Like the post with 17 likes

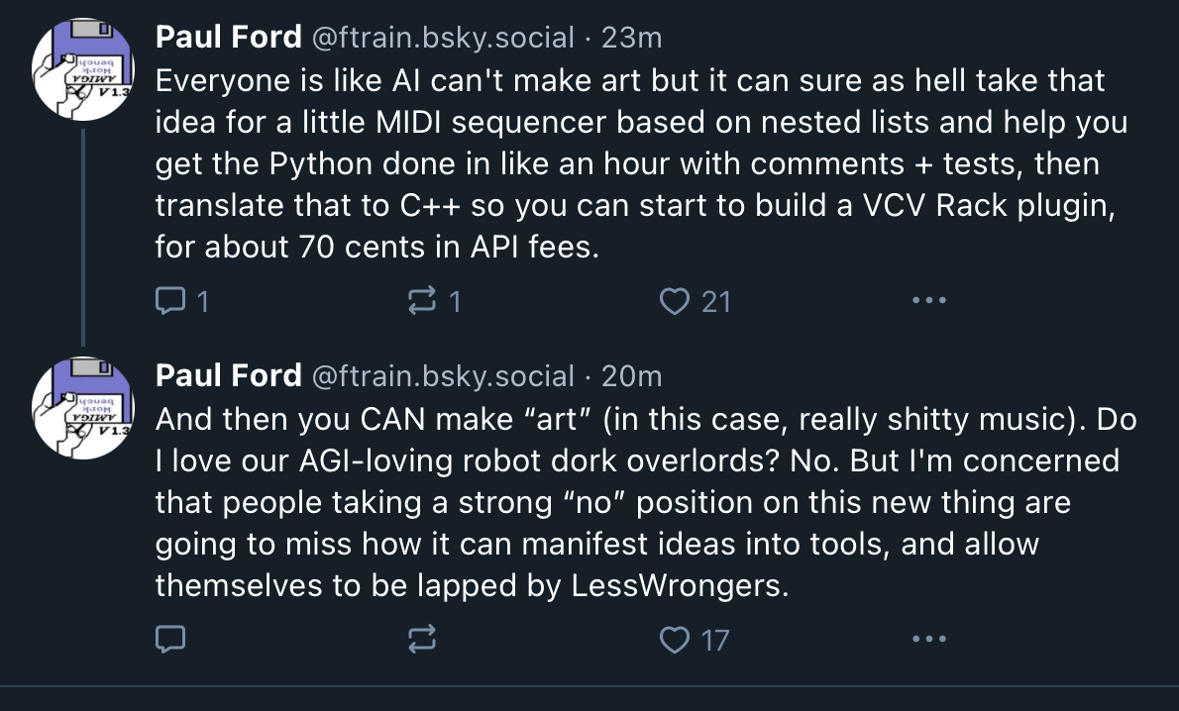point(675,640)
